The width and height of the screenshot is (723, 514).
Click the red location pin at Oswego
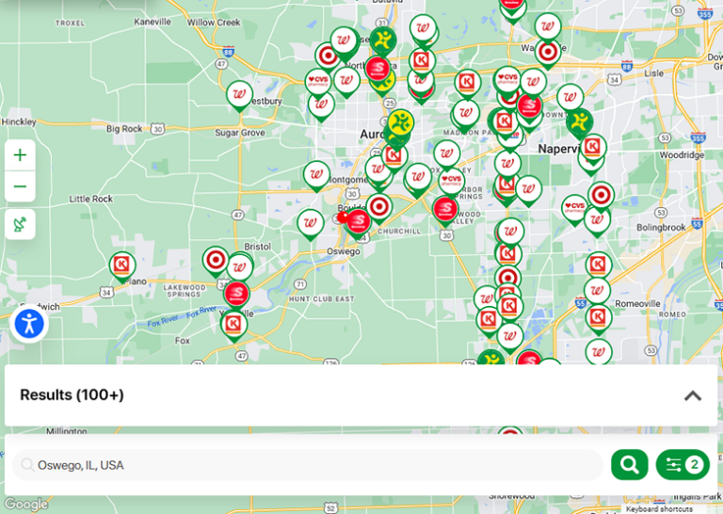(x=343, y=217)
